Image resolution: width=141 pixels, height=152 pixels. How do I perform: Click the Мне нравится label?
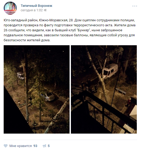click(21, 146)
